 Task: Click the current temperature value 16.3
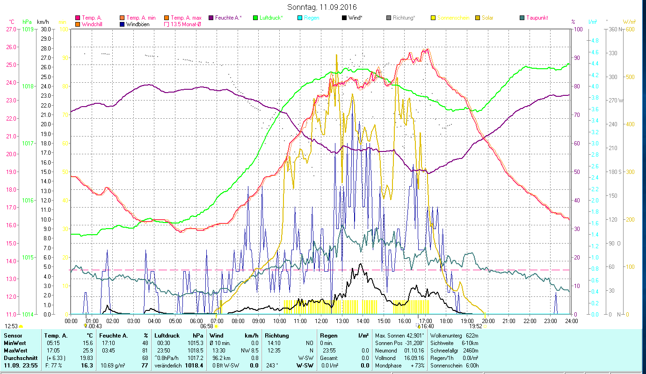click(87, 365)
